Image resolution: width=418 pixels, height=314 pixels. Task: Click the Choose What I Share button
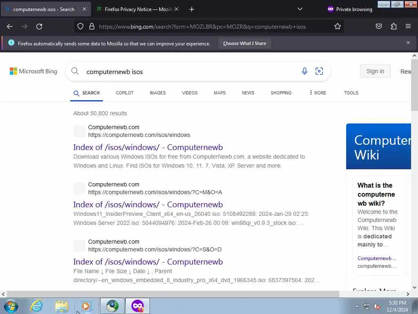point(245,43)
